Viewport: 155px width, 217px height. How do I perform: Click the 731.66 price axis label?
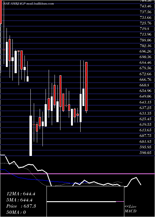[x=145, y=17]
